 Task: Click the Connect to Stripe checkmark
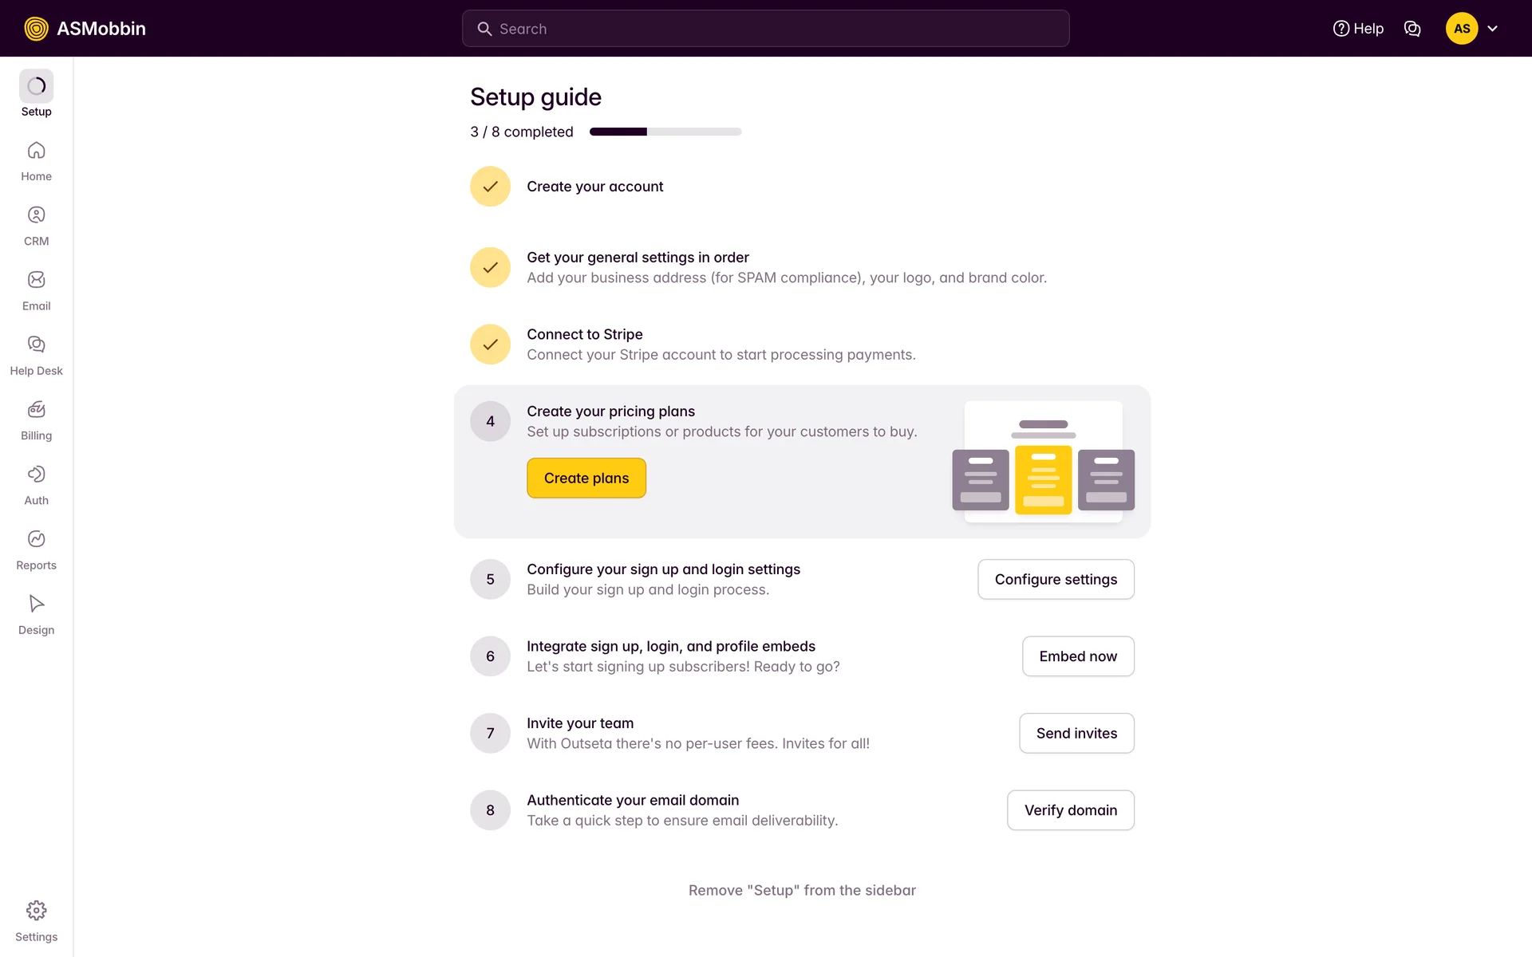(x=490, y=345)
